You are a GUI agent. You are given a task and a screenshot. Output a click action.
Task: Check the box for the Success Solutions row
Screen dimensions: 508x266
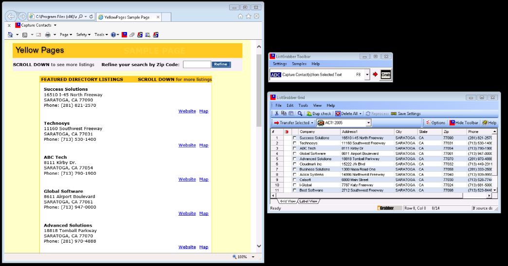pyautogui.click(x=294, y=138)
